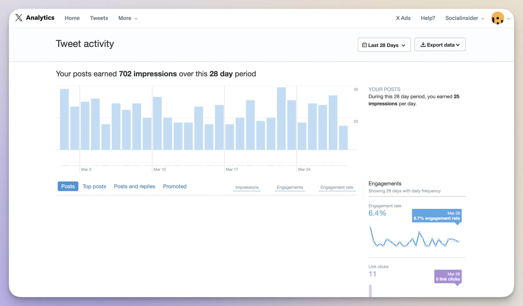
Task: Switch to Promoted tab
Action: click(x=174, y=186)
